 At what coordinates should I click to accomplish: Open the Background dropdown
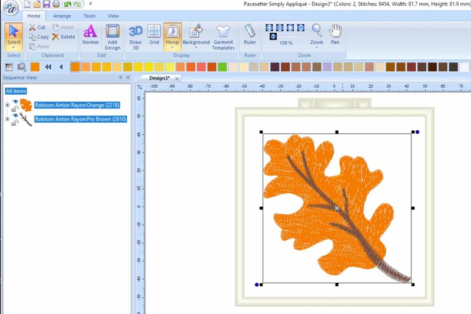[x=196, y=48]
